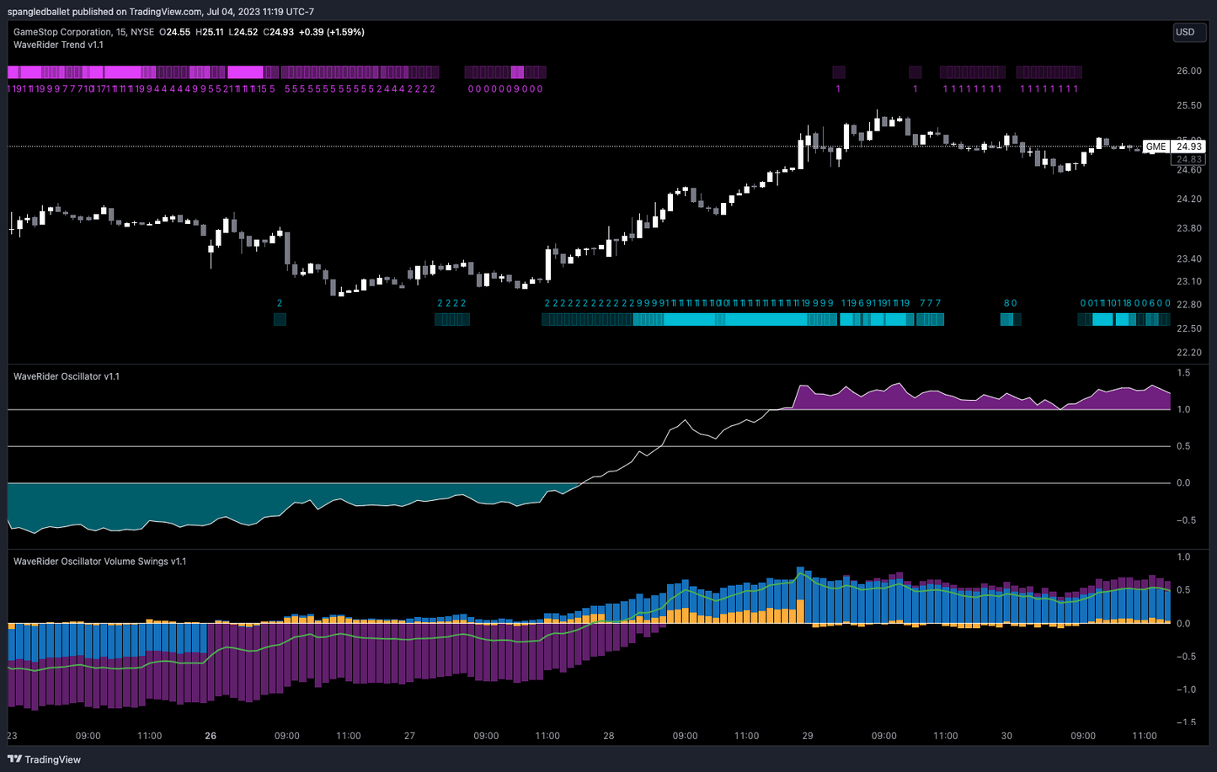This screenshot has width=1217, height=772.
Task: Click the high value H25.11
Action: [210, 32]
